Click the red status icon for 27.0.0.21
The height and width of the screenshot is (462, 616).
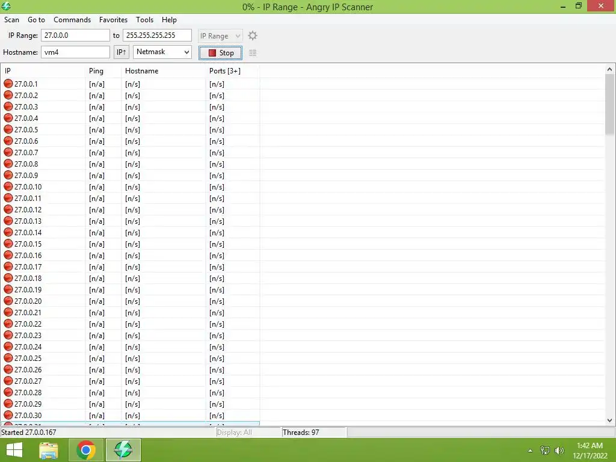[8, 312]
